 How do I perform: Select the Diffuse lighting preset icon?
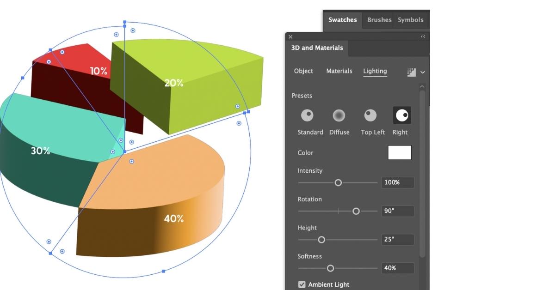click(x=339, y=115)
